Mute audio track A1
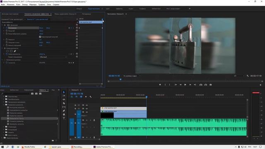Image resolution: width=265 pixels, height=149 pixels. click(87, 120)
